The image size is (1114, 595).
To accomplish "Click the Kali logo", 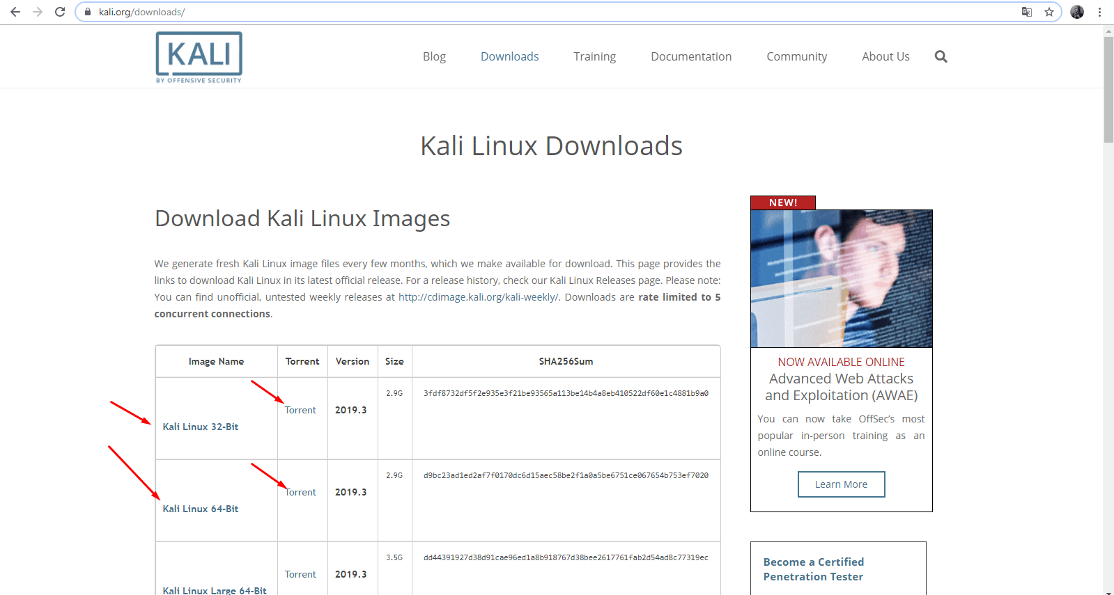I will [x=199, y=57].
